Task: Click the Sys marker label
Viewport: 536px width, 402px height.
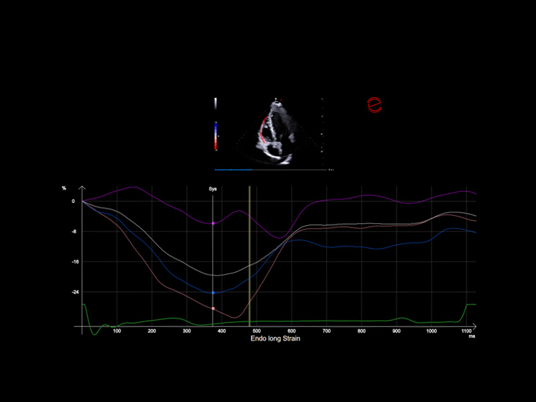Action: pos(213,190)
